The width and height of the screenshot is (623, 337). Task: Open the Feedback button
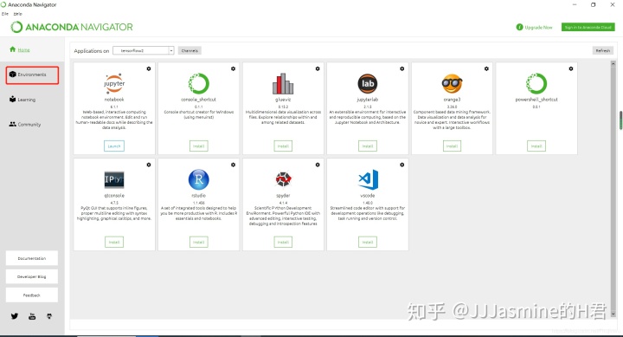[32, 295]
